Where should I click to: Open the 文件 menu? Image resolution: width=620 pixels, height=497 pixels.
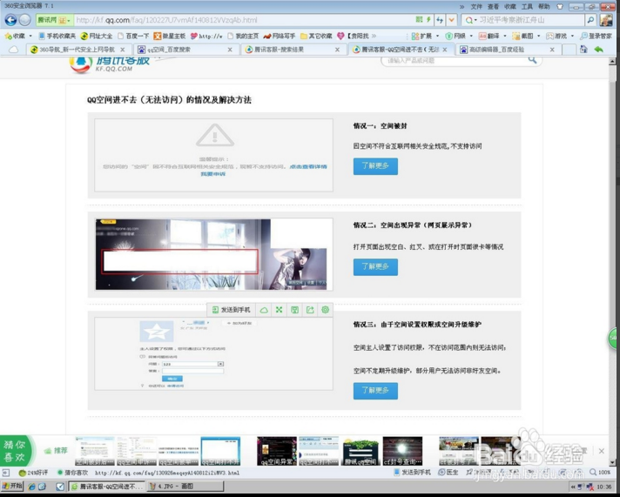[476, 6]
